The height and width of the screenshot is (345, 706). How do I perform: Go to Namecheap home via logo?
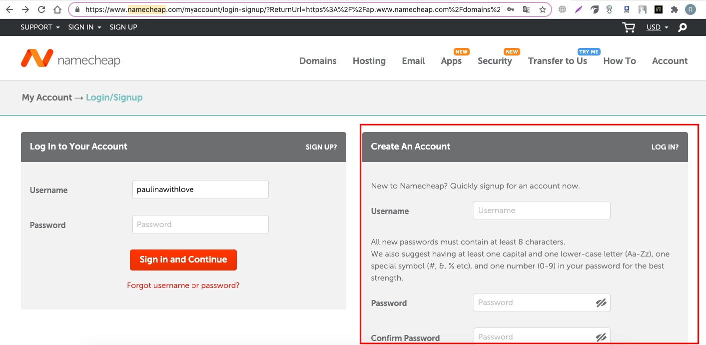[x=70, y=59]
